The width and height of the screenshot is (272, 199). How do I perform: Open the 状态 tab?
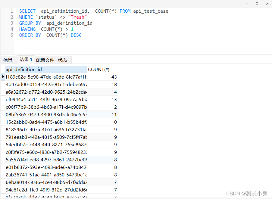point(62,60)
